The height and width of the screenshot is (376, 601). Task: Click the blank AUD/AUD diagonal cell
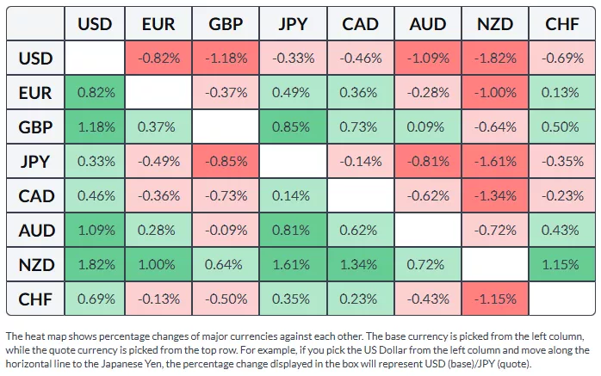[x=427, y=231]
